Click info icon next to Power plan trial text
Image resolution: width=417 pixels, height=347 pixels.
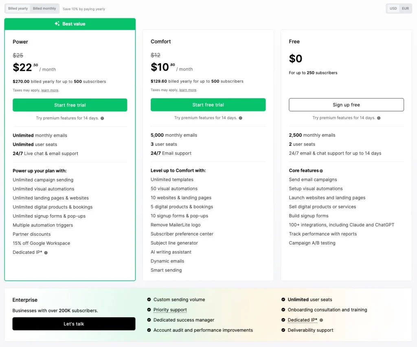pyautogui.click(x=102, y=118)
